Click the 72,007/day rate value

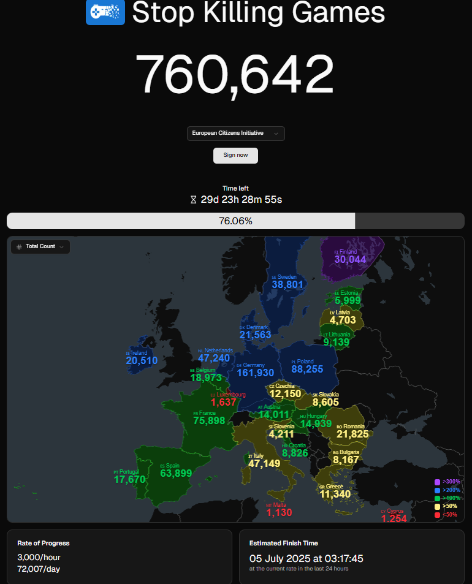point(39,569)
